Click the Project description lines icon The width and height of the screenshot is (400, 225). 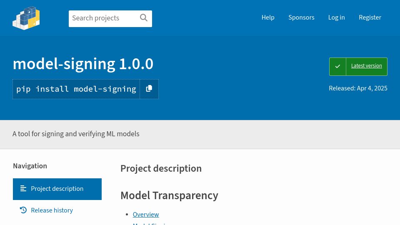point(23,188)
